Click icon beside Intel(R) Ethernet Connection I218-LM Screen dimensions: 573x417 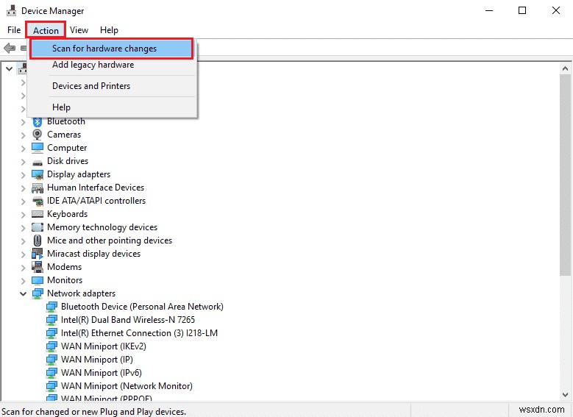coord(51,333)
